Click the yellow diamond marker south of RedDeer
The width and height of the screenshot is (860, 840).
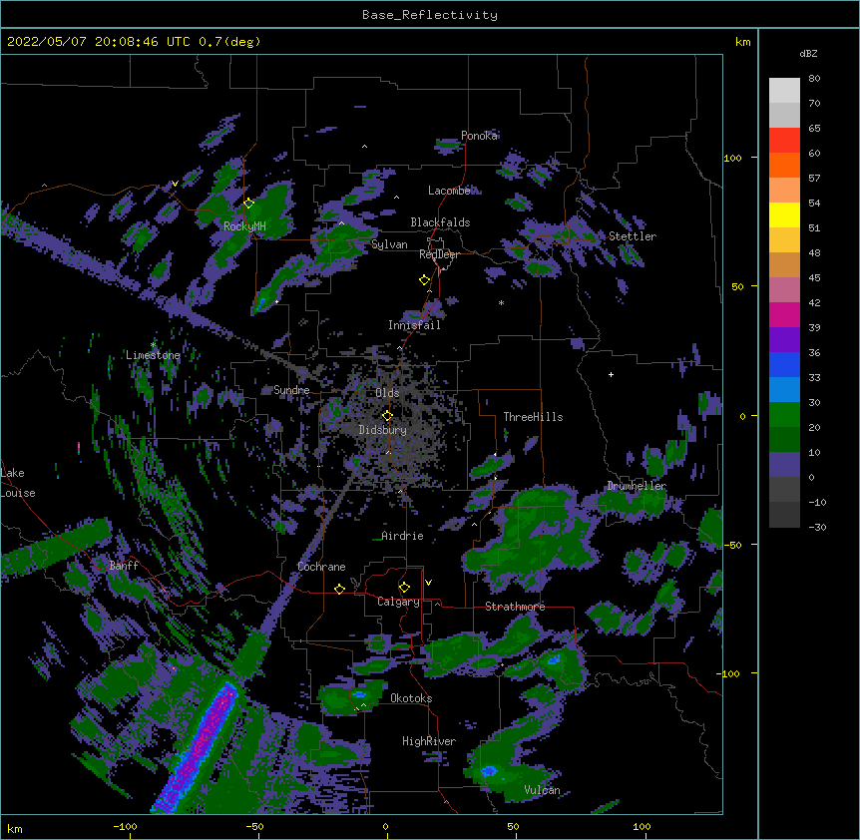pos(425,280)
